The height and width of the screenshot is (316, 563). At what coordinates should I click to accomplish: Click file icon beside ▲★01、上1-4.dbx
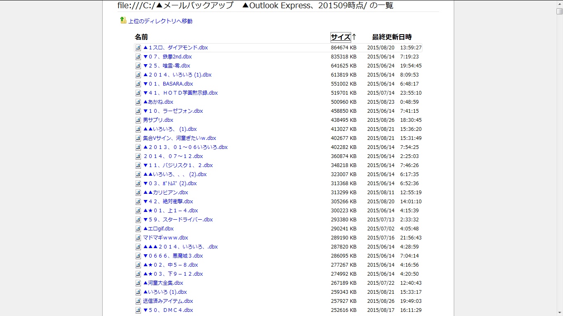point(138,211)
